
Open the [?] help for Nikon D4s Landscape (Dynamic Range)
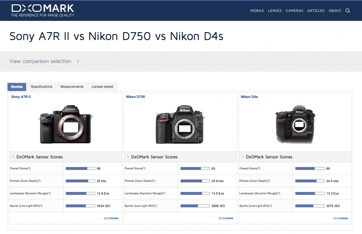click(x=278, y=193)
